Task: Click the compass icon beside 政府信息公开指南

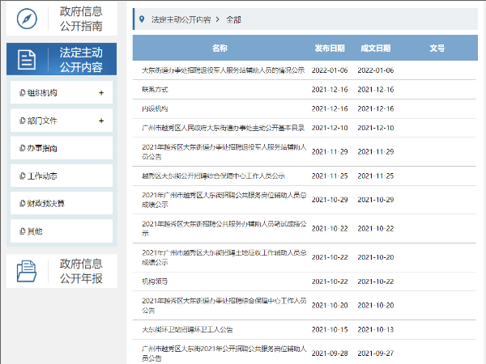Action: (28, 19)
